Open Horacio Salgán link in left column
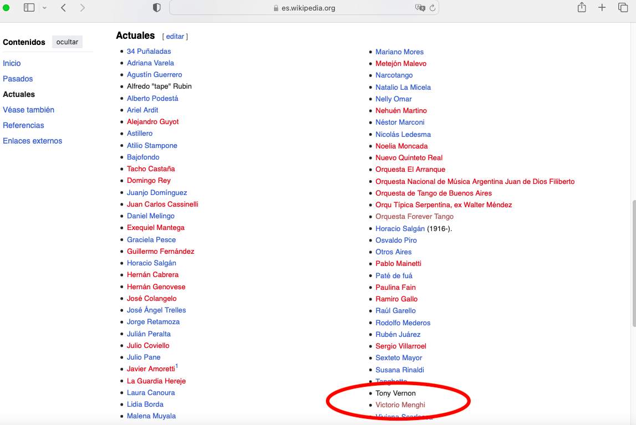The width and height of the screenshot is (636, 425). 152,263
